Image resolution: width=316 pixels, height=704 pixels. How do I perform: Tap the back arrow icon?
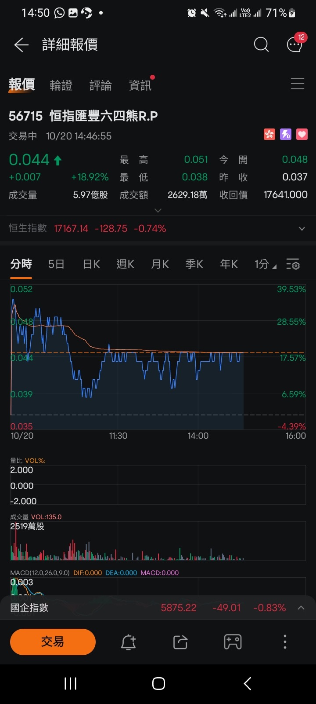(21, 45)
